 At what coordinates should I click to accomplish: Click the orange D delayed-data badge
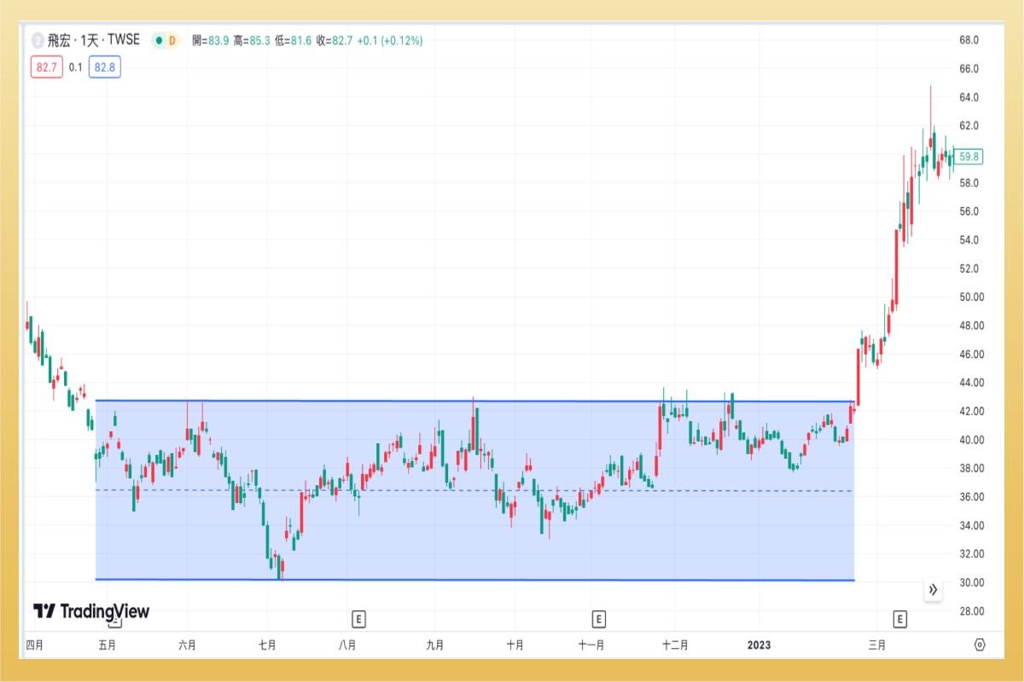pyautogui.click(x=172, y=40)
